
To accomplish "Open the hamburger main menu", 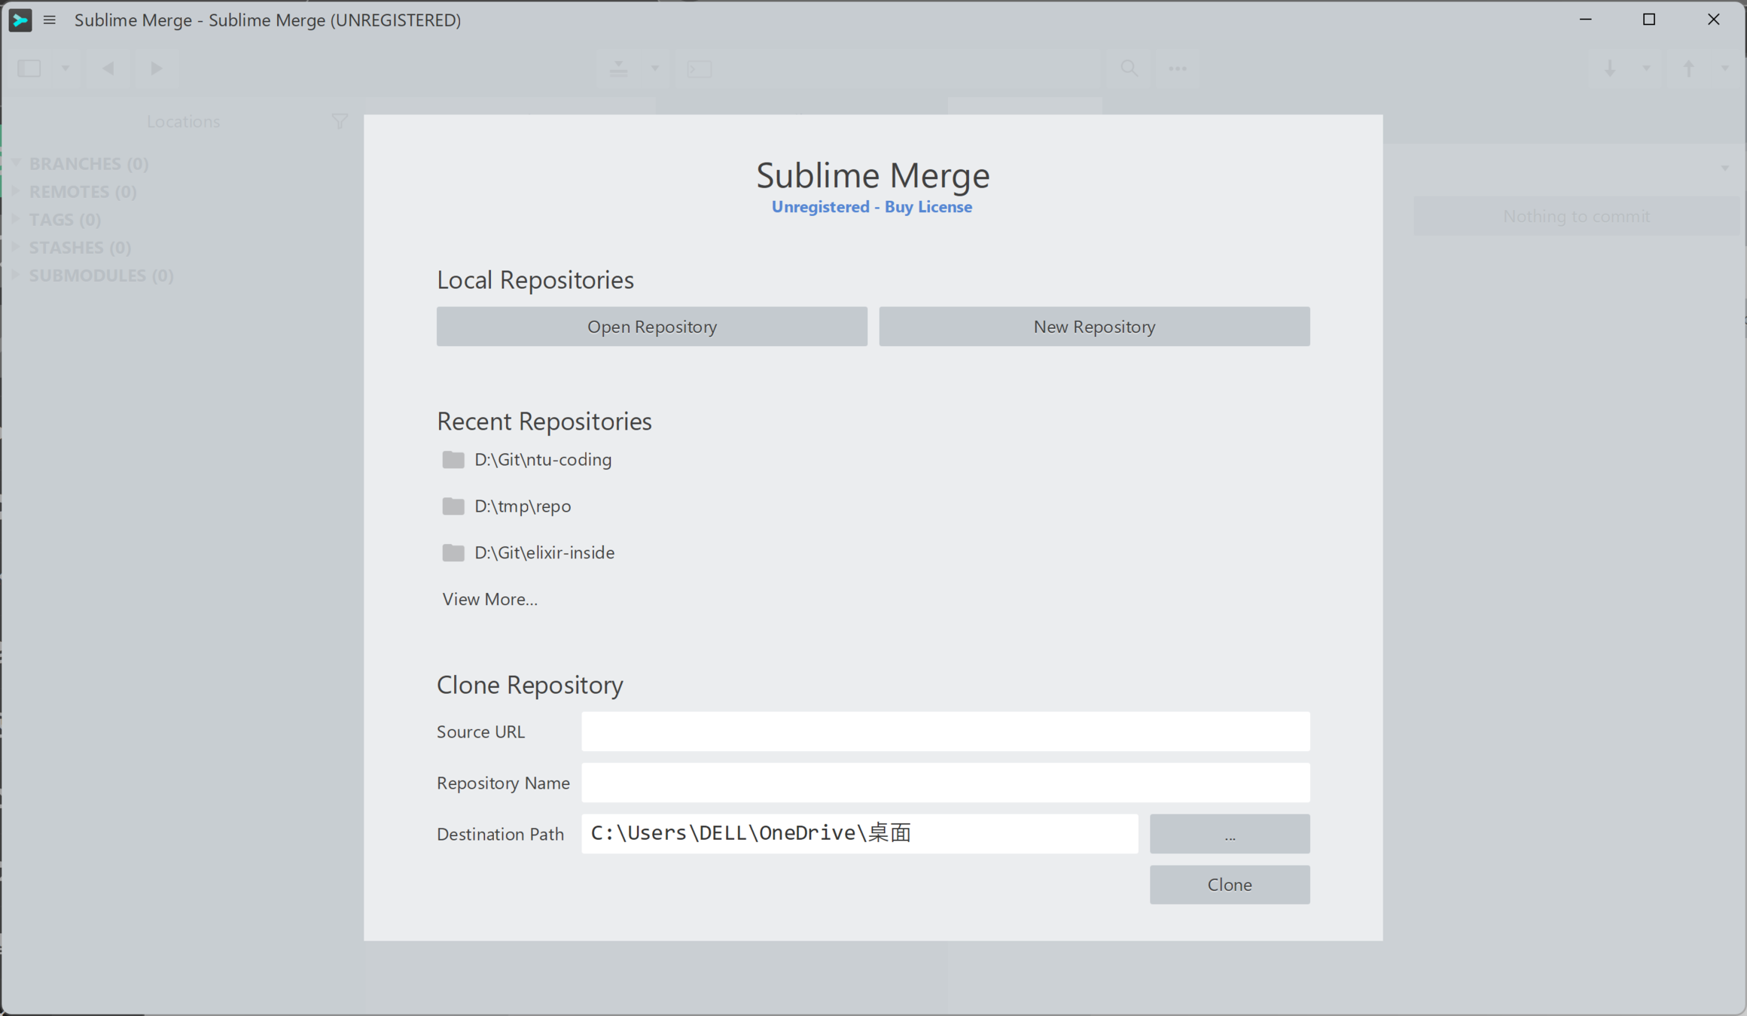I will point(50,20).
